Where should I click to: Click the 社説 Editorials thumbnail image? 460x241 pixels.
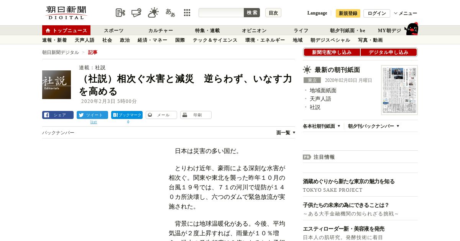click(56, 85)
